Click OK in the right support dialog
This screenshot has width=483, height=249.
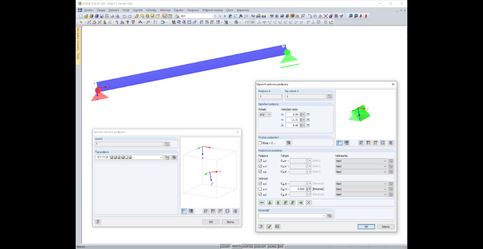pos(366,227)
